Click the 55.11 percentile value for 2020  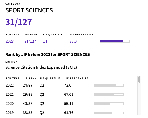tap(69, 104)
